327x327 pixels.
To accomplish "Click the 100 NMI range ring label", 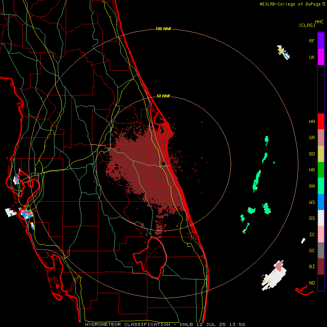I will coord(163,29).
